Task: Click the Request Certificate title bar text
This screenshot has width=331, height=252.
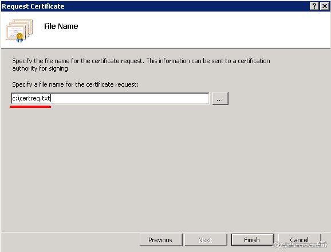Action: tap(33, 6)
